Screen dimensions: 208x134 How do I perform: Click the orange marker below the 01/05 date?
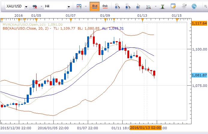click(x=36, y=20)
